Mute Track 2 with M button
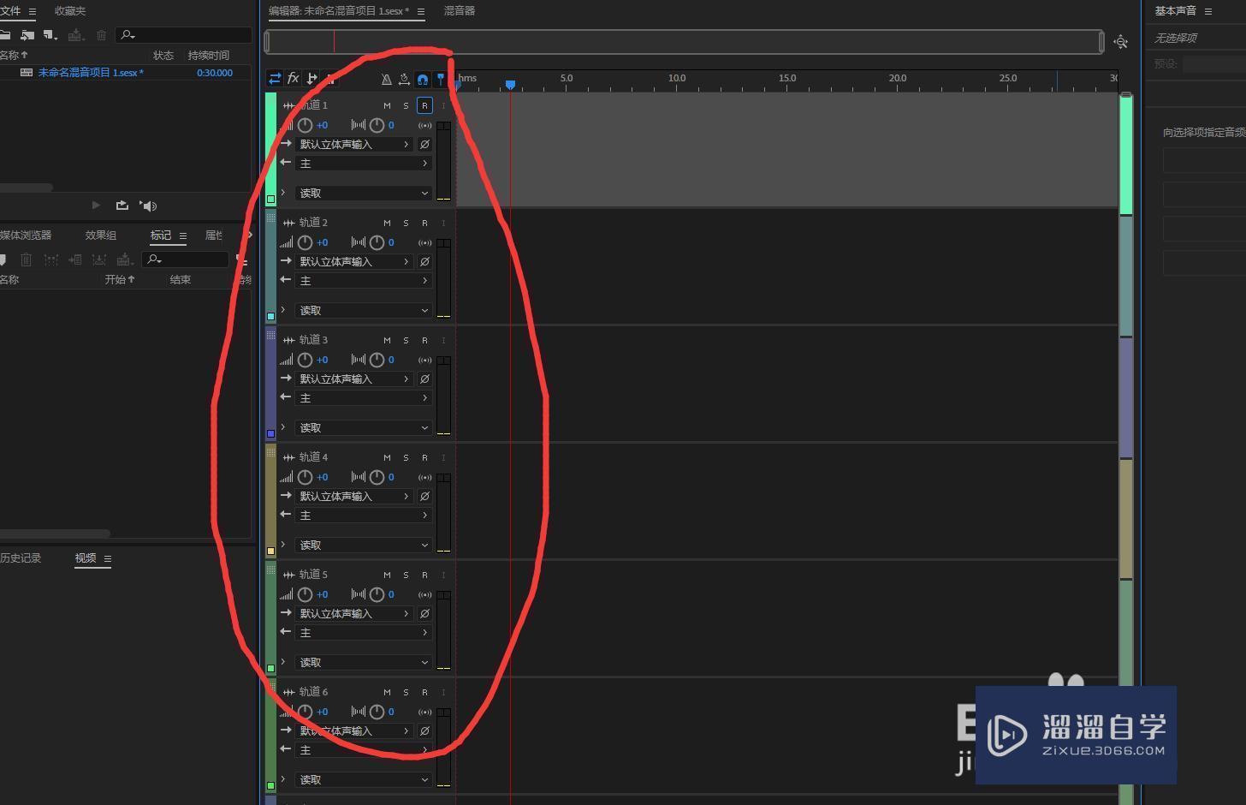This screenshot has height=805, width=1246. [x=387, y=223]
